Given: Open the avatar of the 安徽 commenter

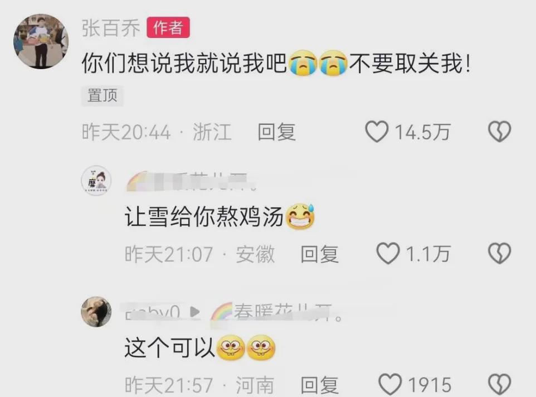Looking at the screenshot, I should pyautogui.click(x=96, y=181).
